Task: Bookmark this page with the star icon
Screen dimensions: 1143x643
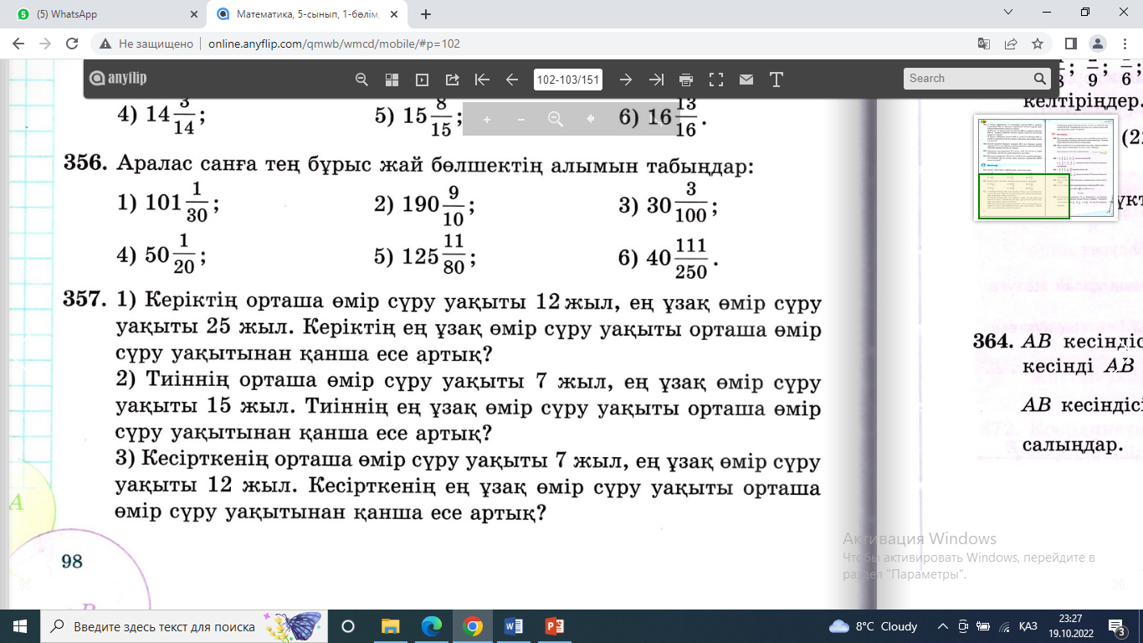Action: [x=1038, y=44]
